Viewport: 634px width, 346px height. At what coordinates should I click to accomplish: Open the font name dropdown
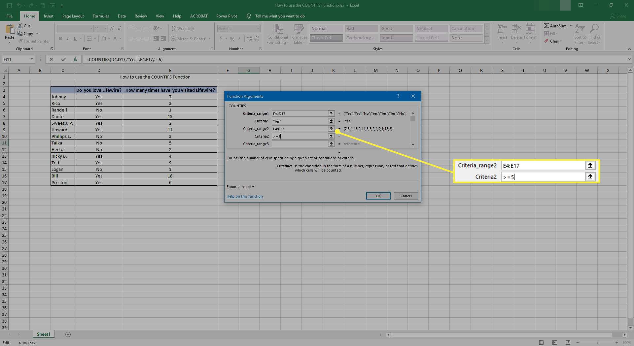[x=91, y=29]
